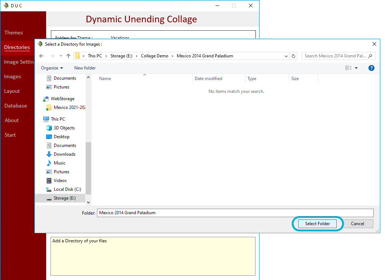Sort by the Type column header
Screen dimensions: 385x280
(252, 79)
